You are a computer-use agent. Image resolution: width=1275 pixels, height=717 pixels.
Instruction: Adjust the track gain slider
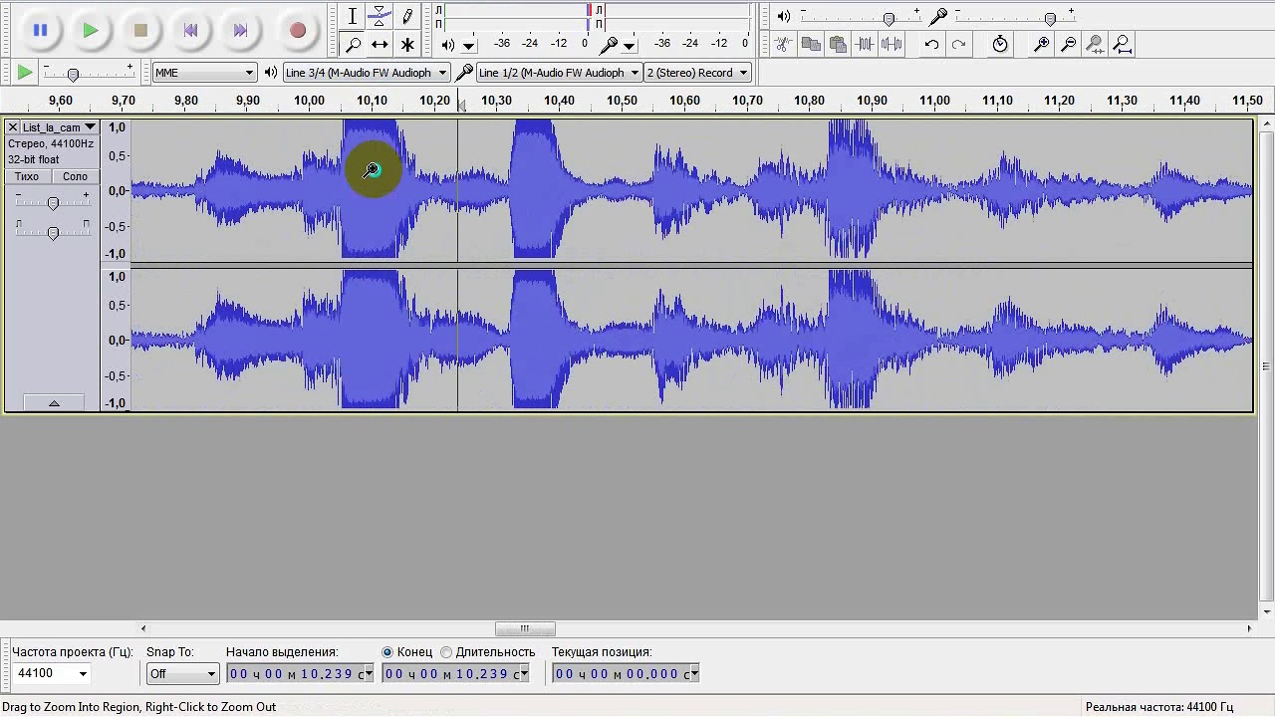53,203
